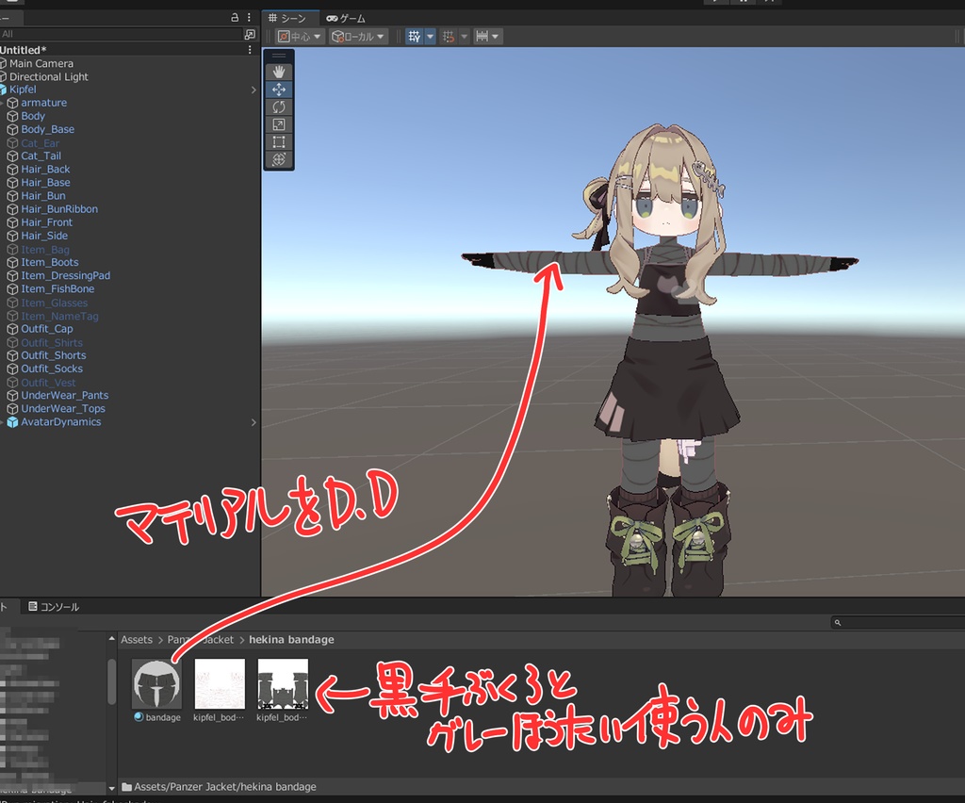Select the Move tool in scene toolbar

278,90
